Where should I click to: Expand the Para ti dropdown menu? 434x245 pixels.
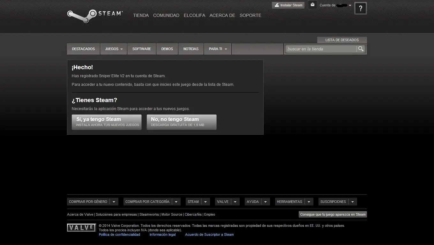point(218,49)
